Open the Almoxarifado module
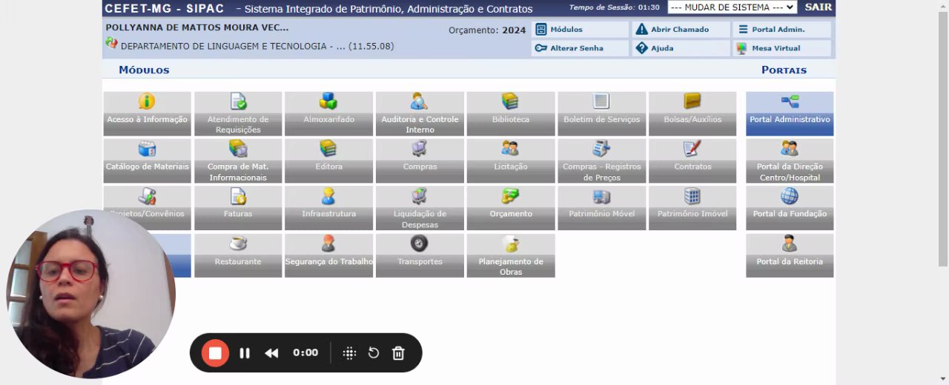 point(328,113)
